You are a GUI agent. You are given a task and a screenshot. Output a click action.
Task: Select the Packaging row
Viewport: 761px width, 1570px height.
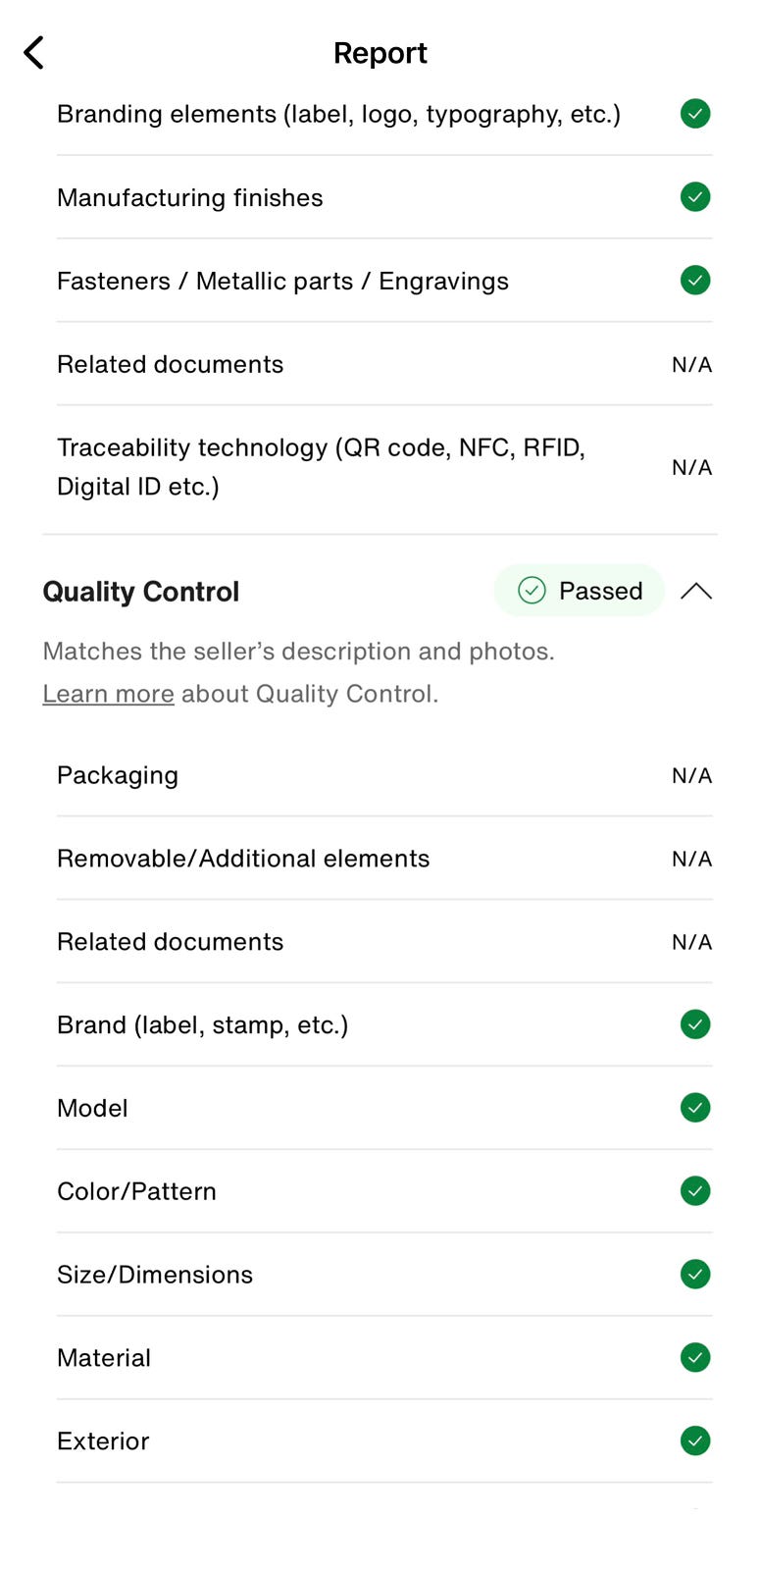pos(384,775)
